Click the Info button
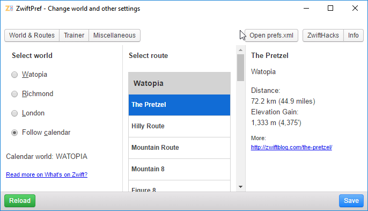The image size is (368, 211). (x=353, y=35)
